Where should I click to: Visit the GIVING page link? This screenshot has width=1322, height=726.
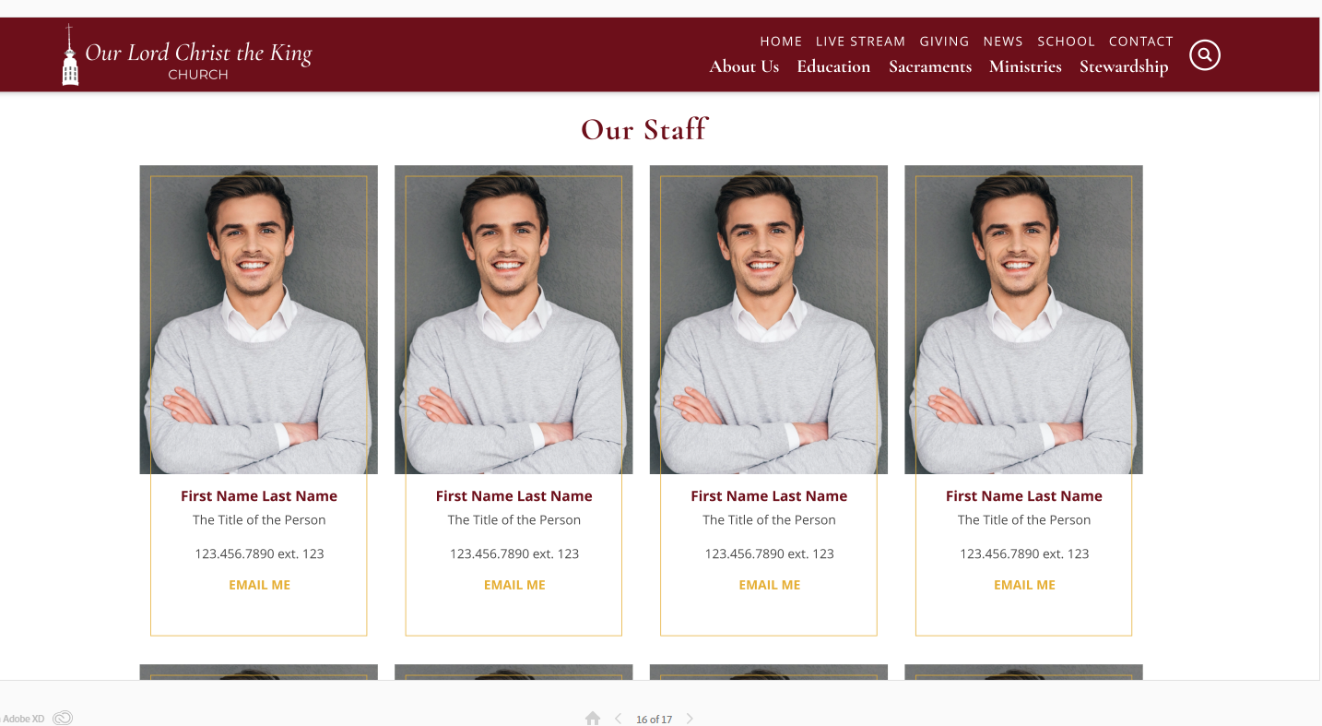(x=944, y=42)
